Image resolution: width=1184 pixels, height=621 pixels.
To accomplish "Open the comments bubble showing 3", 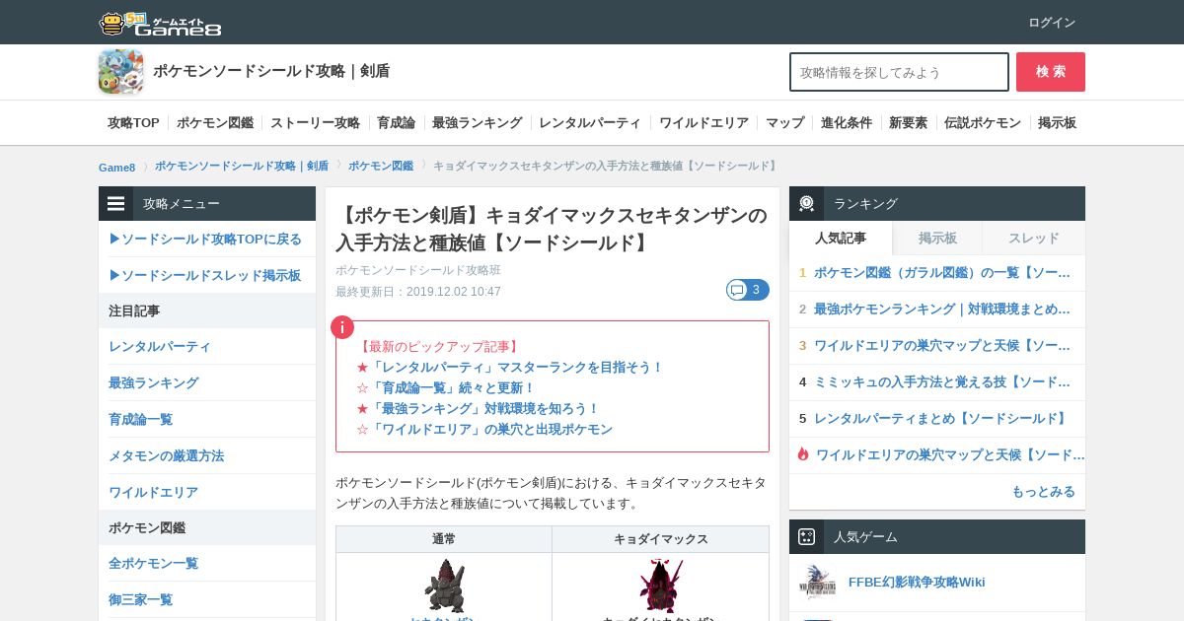I will click(x=747, y=290).
